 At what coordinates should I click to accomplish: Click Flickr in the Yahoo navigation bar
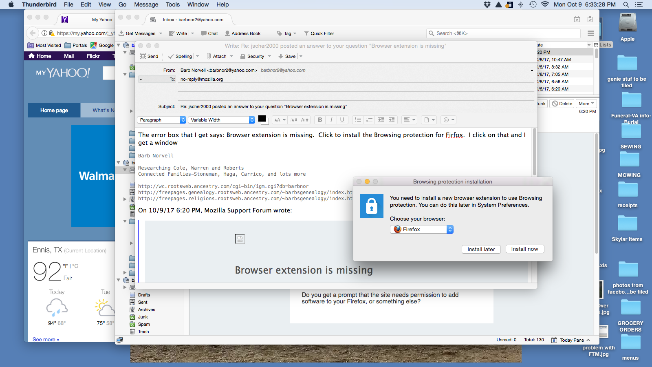click(93, 56)
